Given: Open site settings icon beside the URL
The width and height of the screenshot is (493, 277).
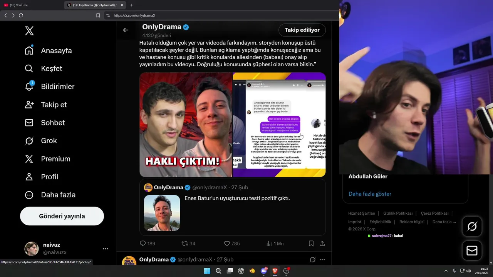Looking at the screenshot, I should [108, 15].
